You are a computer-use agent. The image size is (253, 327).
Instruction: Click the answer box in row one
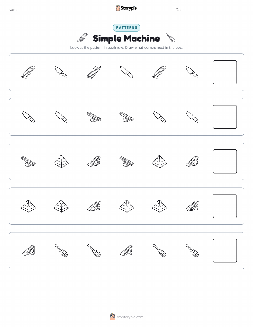click(225, 72)
